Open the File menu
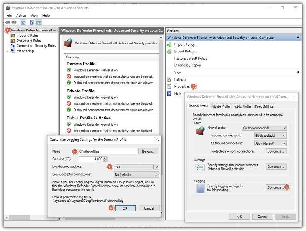This screenshot has height=231, width=306. pos(9,16)
